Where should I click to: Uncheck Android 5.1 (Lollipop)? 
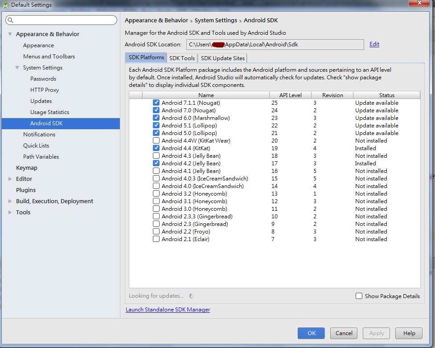tap(156, 125)
